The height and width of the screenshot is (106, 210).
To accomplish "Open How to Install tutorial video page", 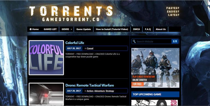I will 112,29.
